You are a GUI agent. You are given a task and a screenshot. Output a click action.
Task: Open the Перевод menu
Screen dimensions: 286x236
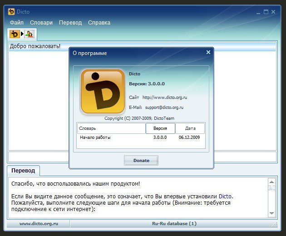[70, 22]
